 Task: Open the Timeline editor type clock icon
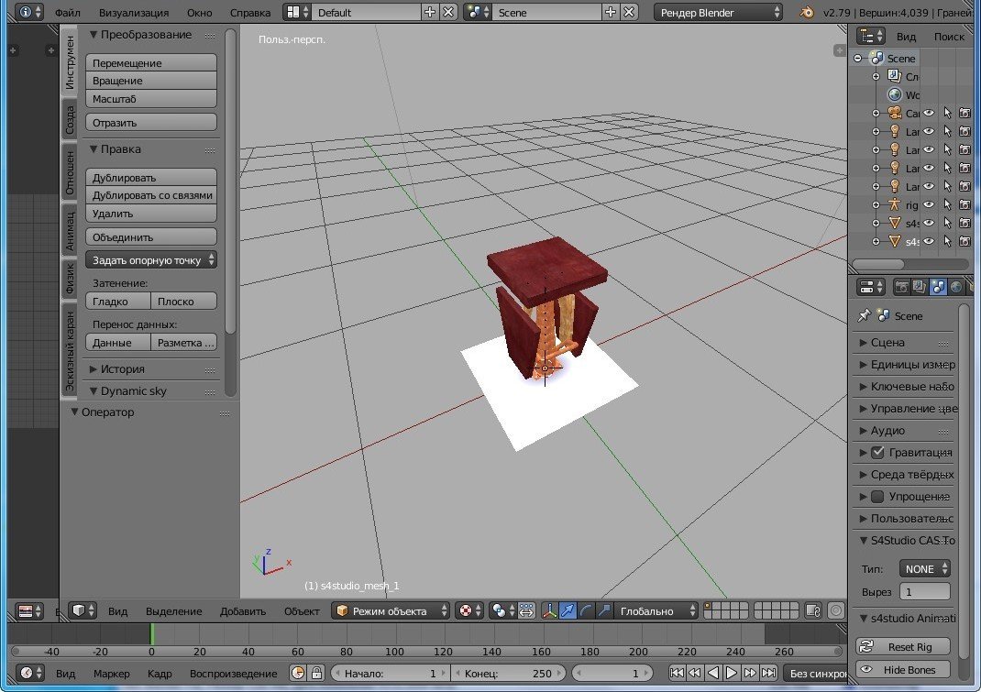click(29, 674)
